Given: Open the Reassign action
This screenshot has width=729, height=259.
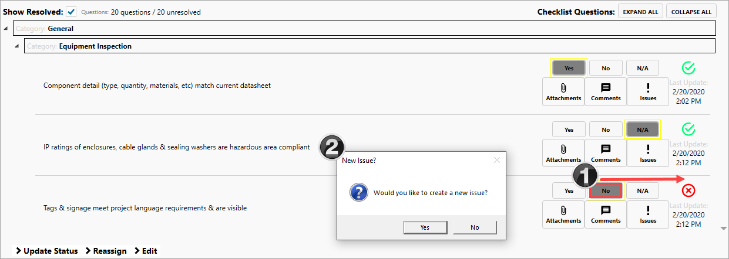Looking at the screenshot, I should 106,251.
